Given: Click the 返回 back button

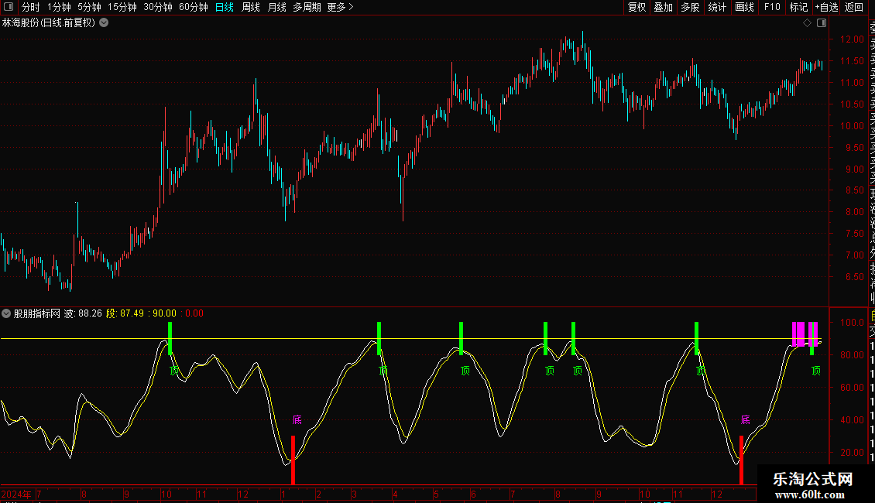Looking at the screenshot, I should coord(853,7).
